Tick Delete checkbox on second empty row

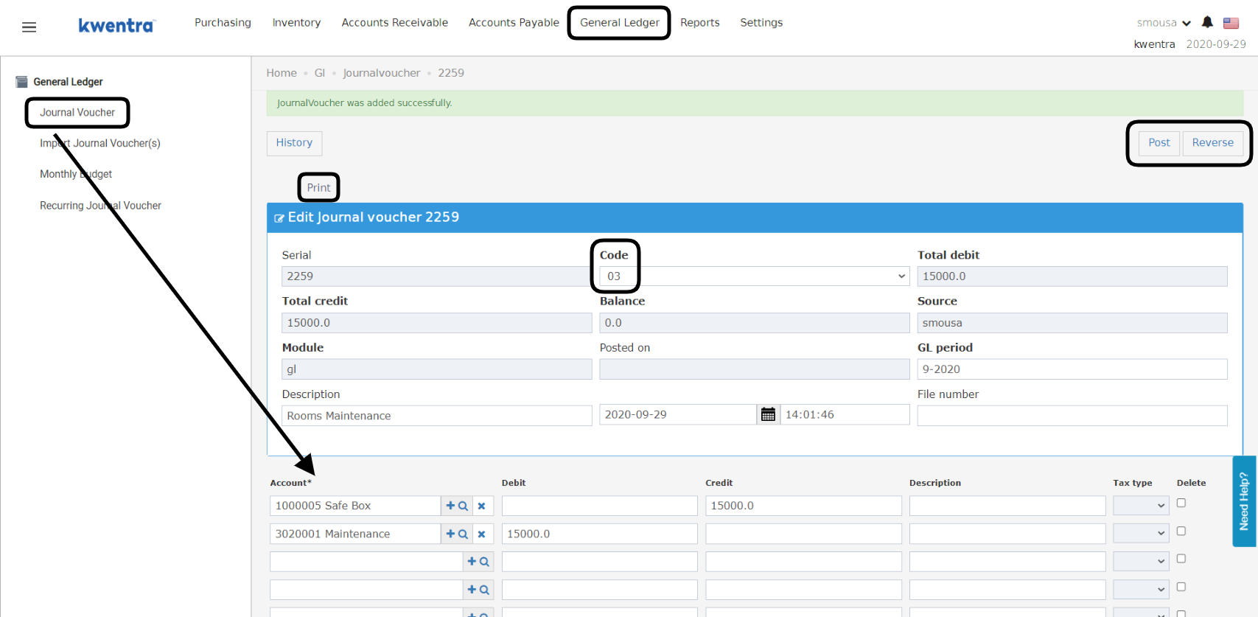1181,587
